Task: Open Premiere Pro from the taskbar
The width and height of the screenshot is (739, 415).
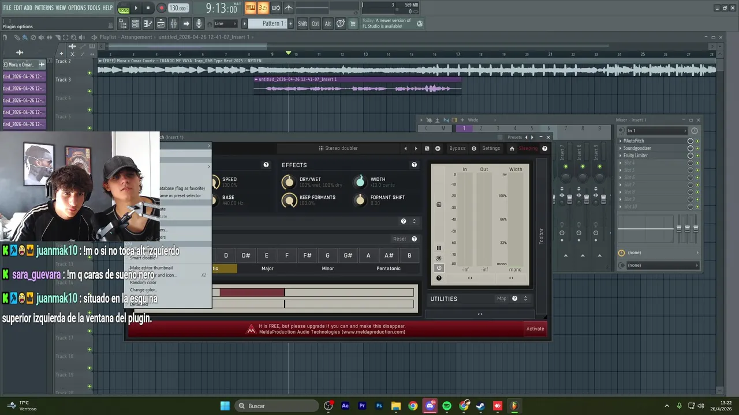Action: [x=362, y=406]
